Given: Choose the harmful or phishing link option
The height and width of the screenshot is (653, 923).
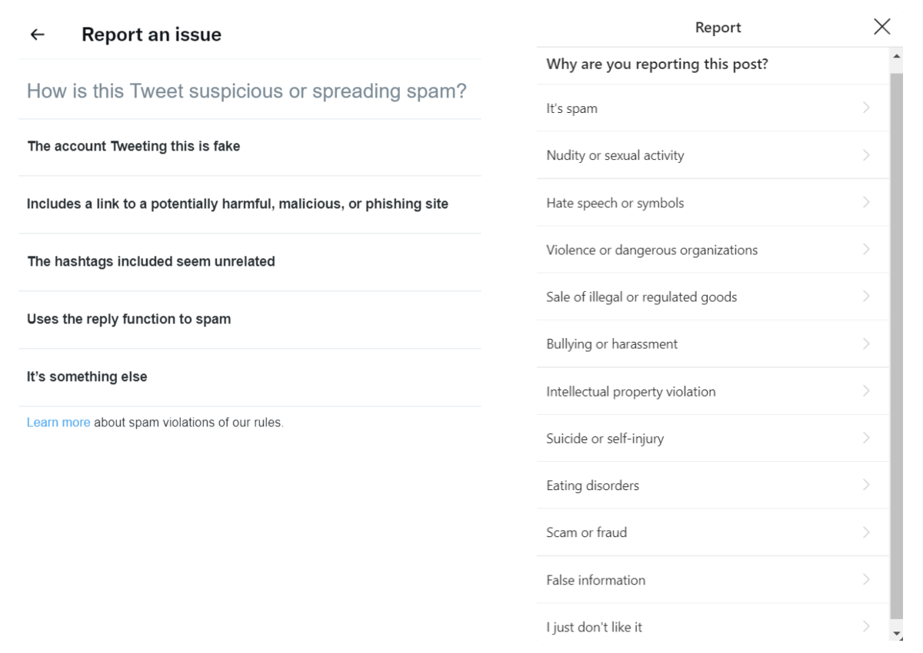Looking at the screenshot, I should 237,204.
